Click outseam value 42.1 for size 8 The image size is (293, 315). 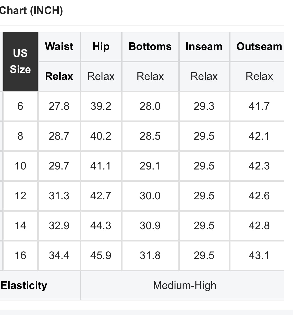pyautogui.click(x=259, y=136)
